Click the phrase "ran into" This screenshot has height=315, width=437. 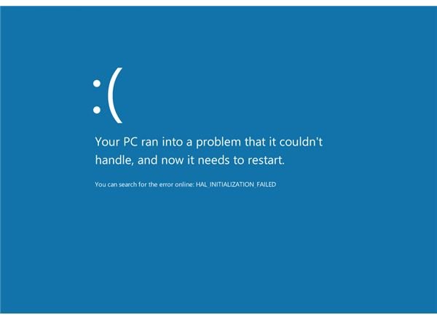[x=162, y=142]
